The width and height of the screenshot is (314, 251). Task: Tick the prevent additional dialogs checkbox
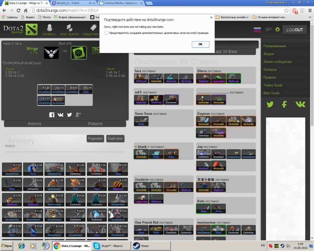106,33
